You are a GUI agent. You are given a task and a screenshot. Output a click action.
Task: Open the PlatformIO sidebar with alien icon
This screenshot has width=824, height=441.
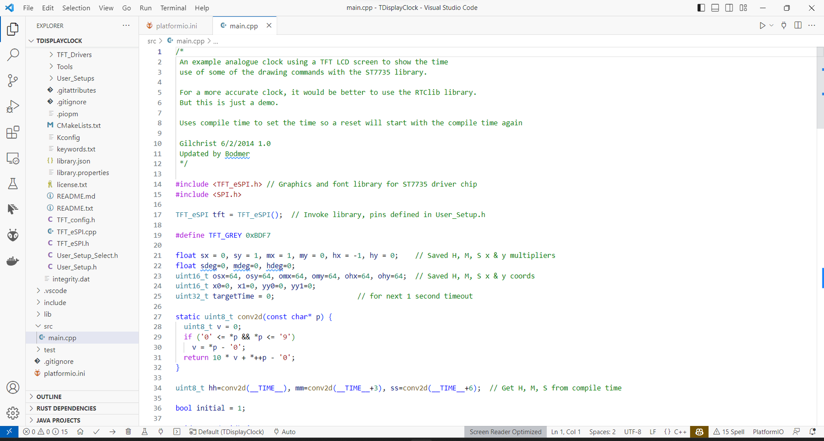pos(13,235)
